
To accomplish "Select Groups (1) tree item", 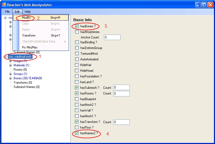I will click(20, 74).
